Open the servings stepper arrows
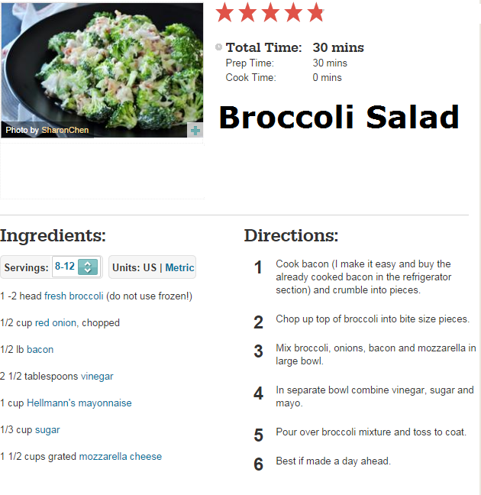This screenshot has width=481, height=495. (88, 267)
